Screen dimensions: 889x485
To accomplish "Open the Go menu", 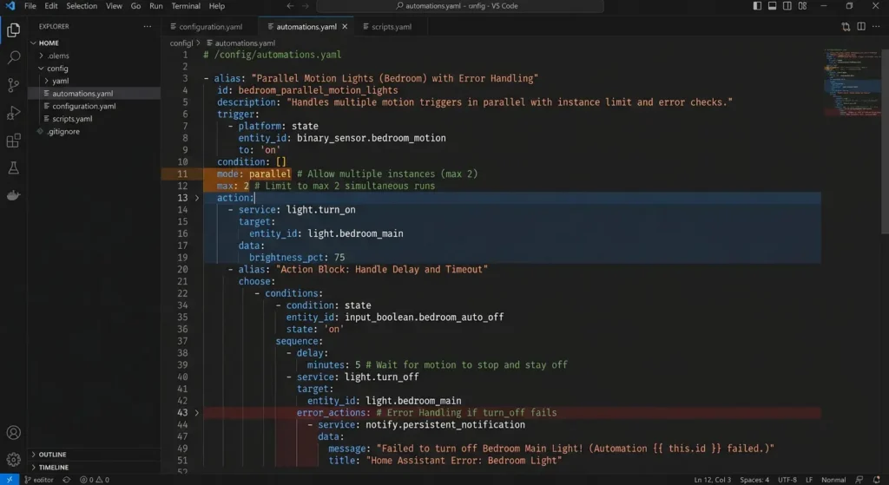I will (x=135, y=6).
